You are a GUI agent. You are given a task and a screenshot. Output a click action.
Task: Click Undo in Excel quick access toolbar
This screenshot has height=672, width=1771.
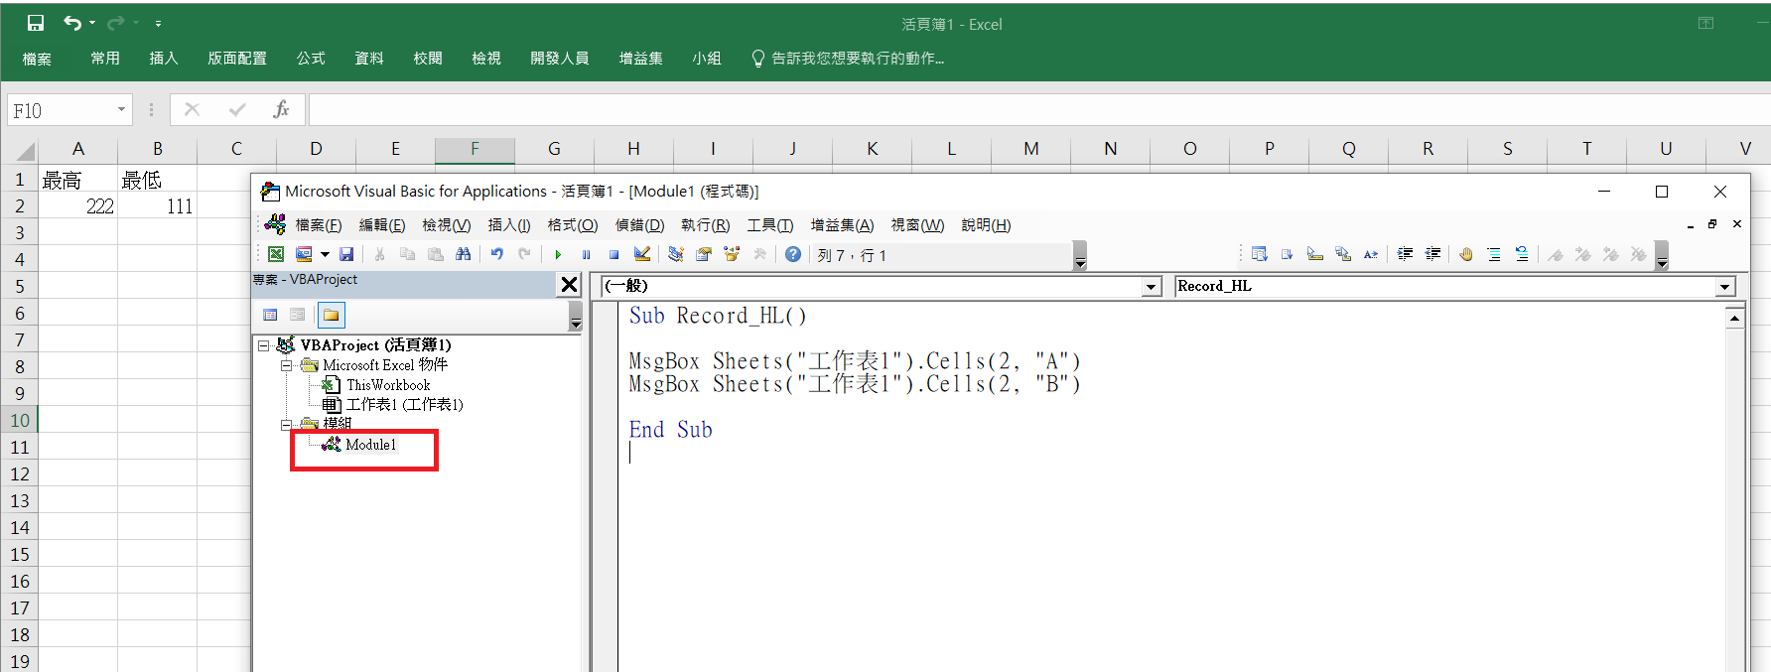[x=72, y=23]
